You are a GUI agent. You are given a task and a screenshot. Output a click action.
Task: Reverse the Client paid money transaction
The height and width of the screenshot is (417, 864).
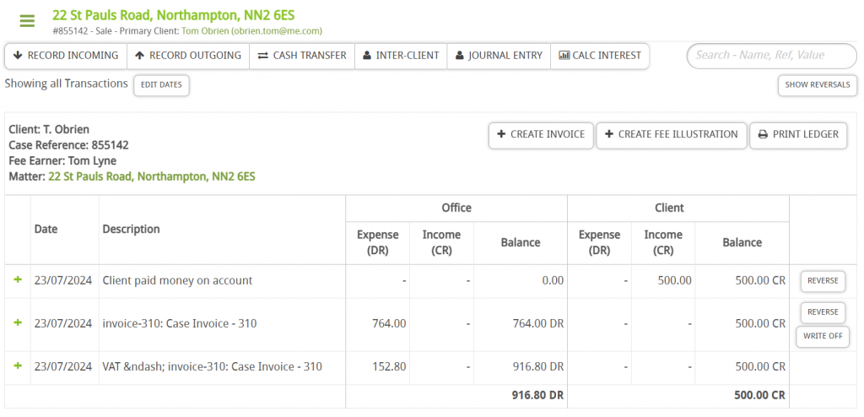click(x=823, y=281)
